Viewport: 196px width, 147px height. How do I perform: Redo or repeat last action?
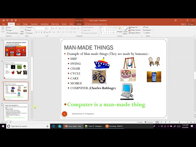[x=12, y=20]
